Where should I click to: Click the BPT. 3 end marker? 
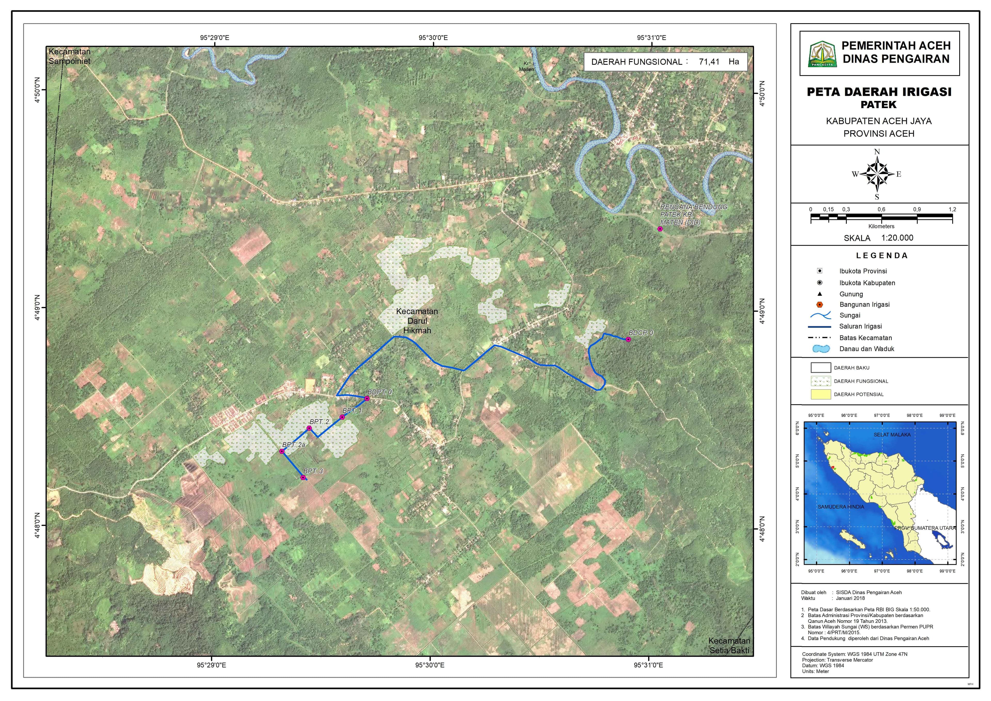[303, 477]
